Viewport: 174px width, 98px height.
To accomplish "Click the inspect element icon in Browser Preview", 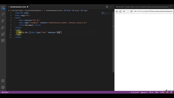I will 117,11.
